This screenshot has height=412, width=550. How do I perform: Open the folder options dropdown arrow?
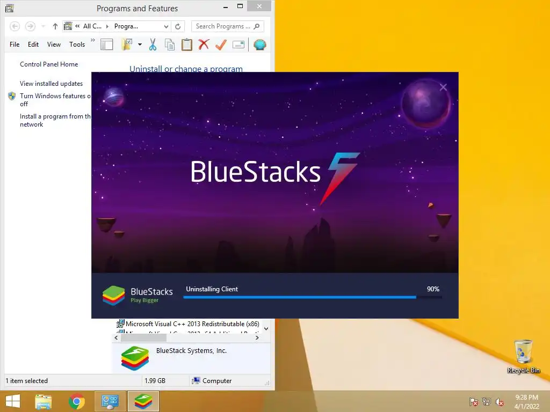click(140, 45)
